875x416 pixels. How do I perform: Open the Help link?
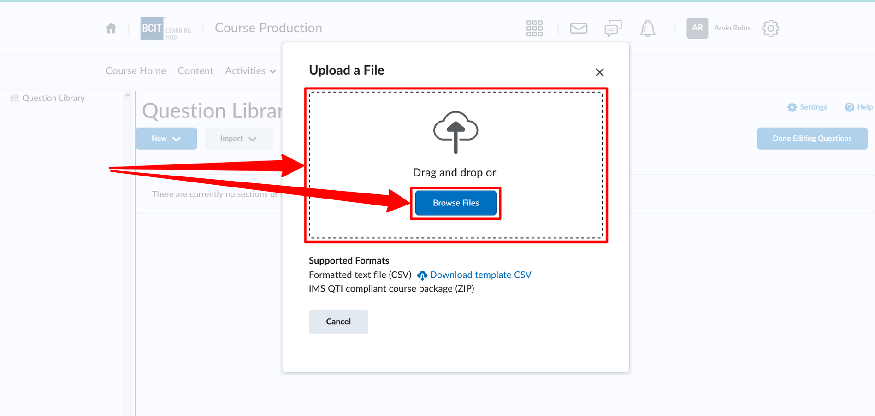tap(859, 107)
